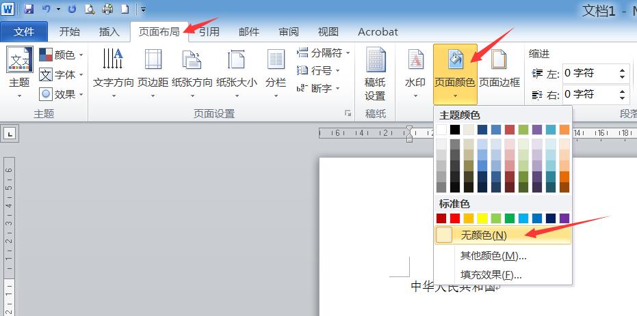Screen dimensions: 637x316
Task: Open the Undo history dropdown arrow
Action: [58, 9]
